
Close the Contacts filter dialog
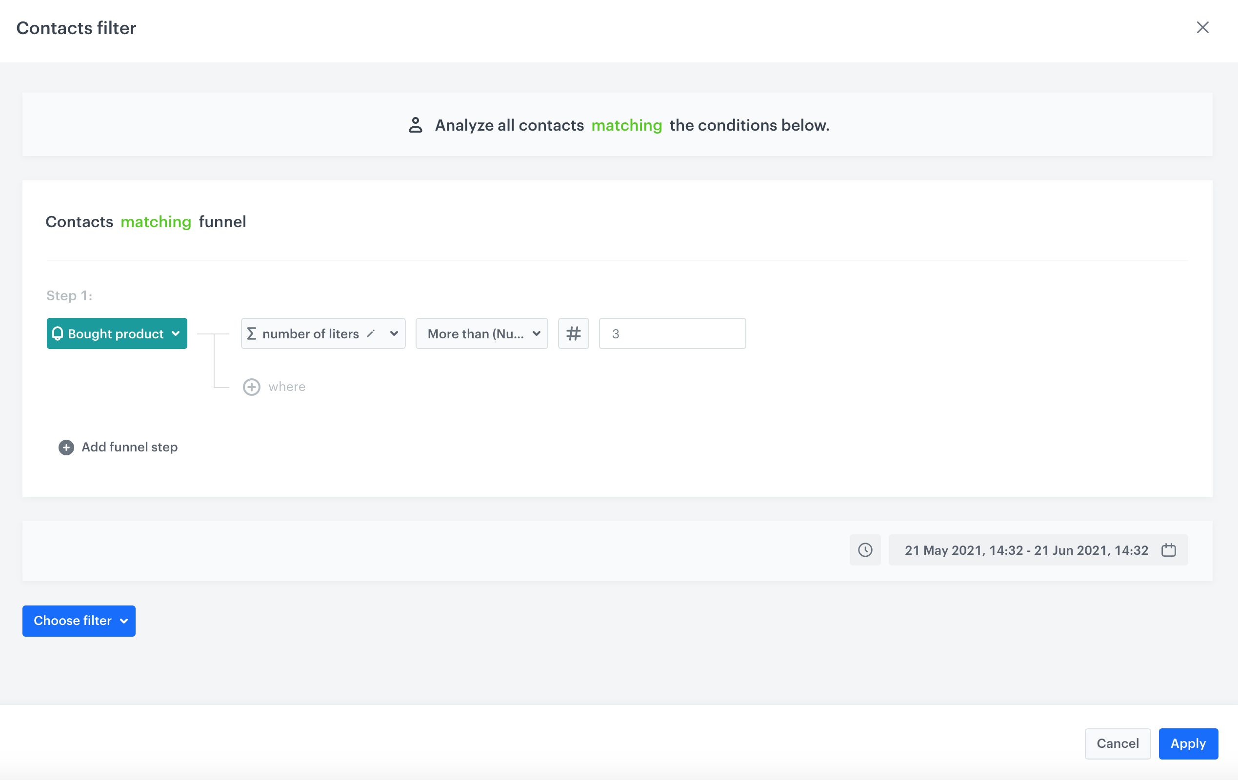click(1203, 28)
